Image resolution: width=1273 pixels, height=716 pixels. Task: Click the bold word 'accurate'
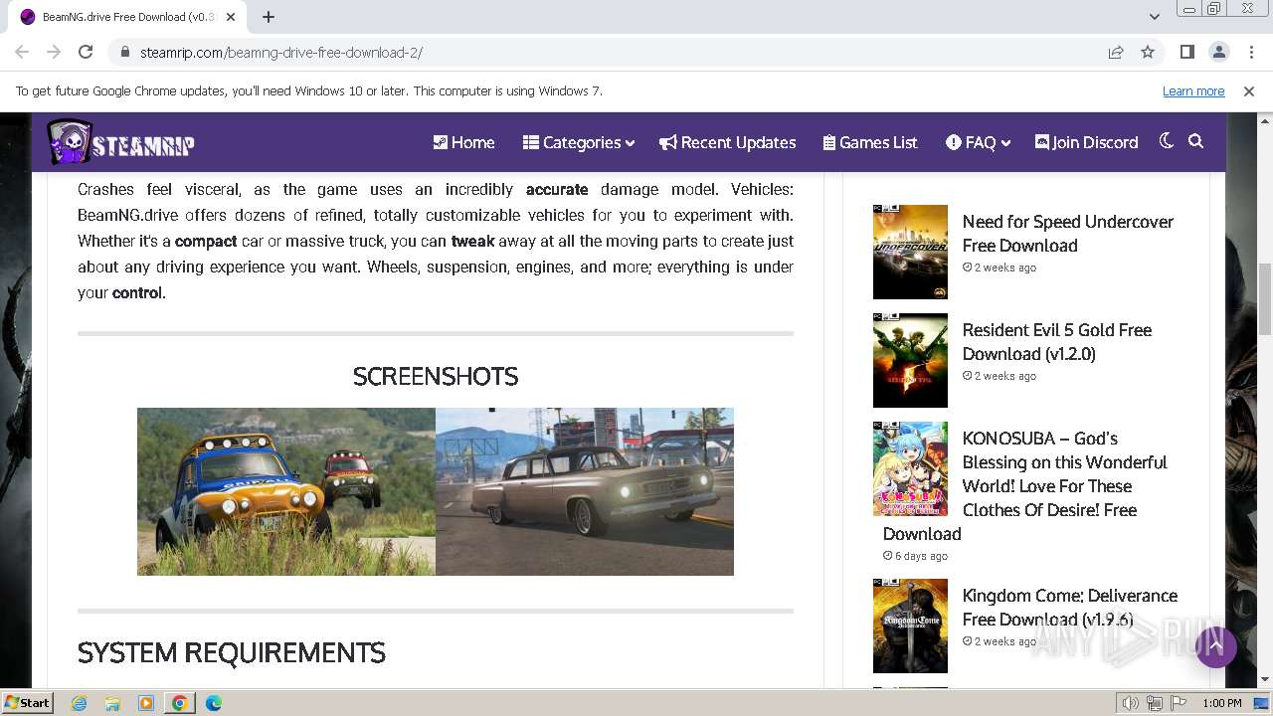[557, 189]
